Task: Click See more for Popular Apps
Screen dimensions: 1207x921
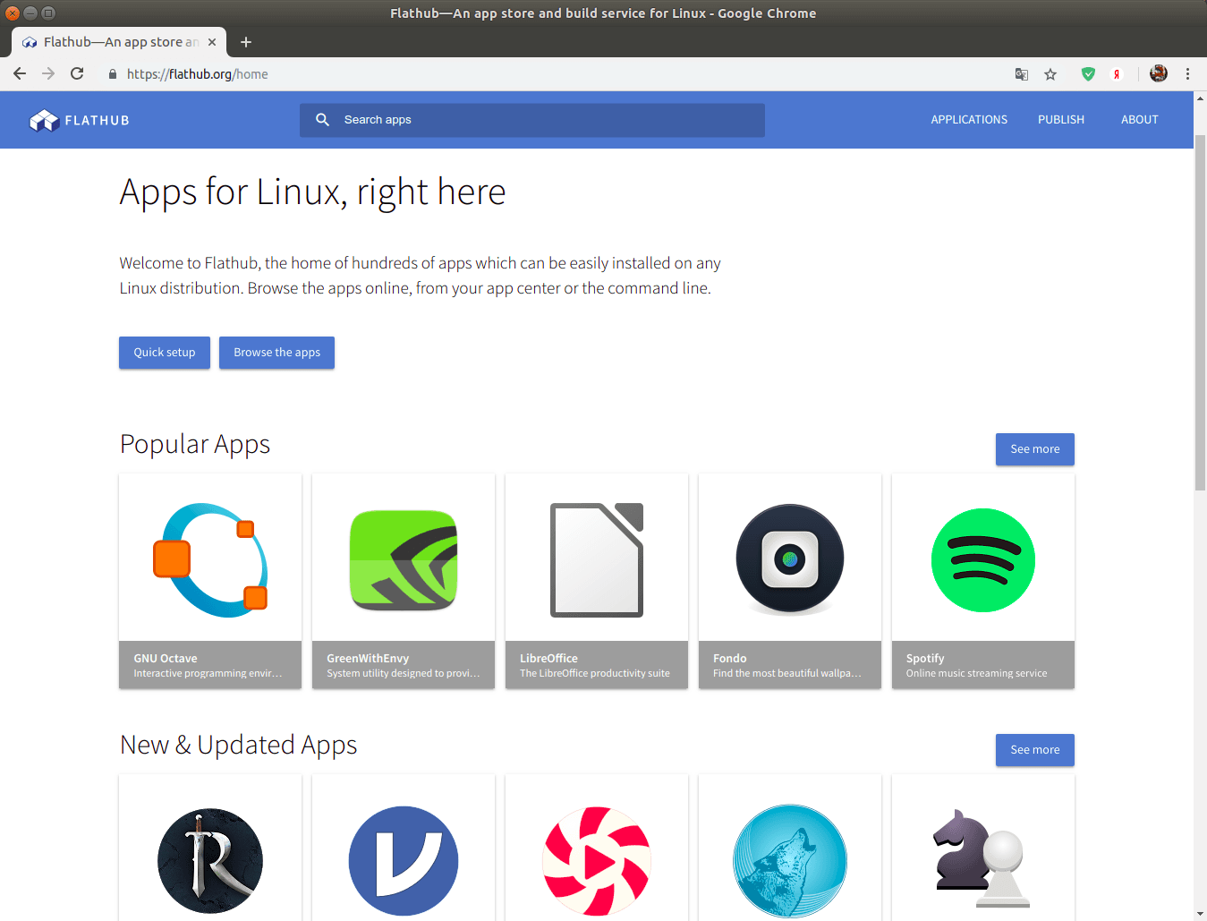Action: pos(1035,449)
